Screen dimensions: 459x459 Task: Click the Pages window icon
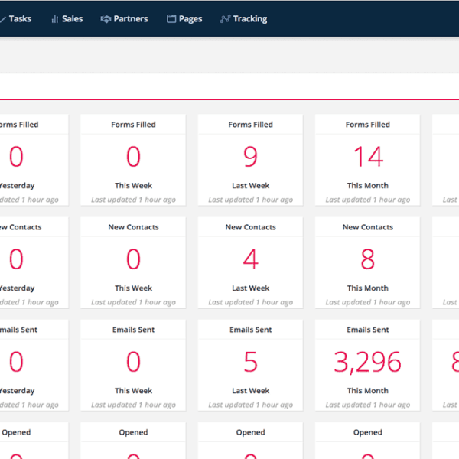click(171, 18)
